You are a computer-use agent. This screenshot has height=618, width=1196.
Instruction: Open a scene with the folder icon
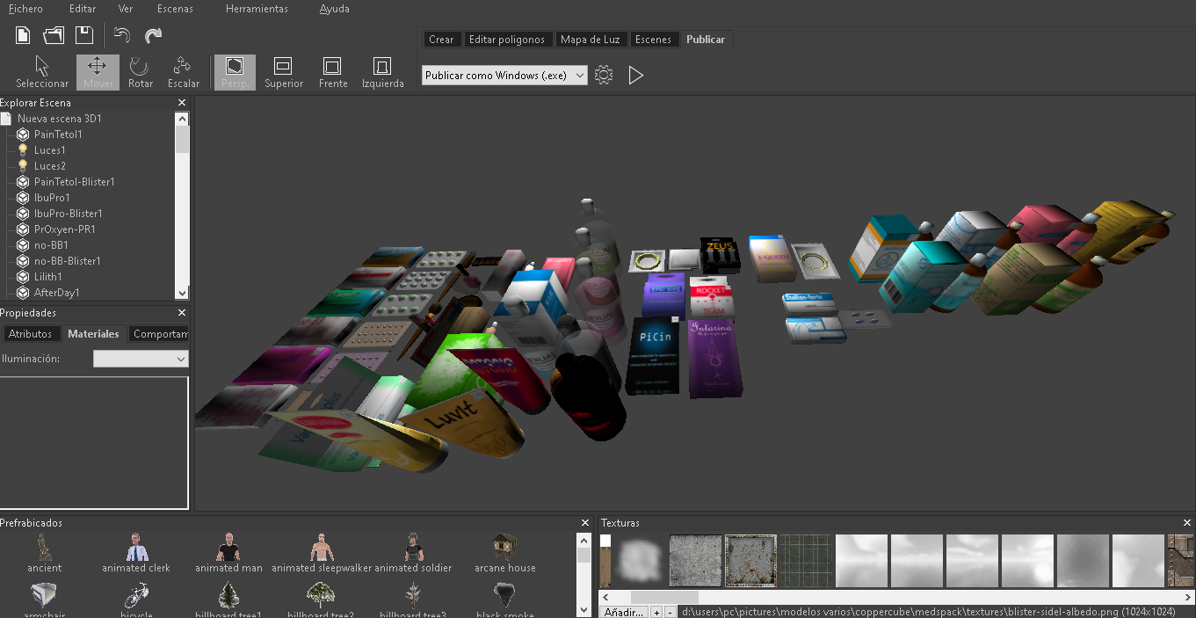click(x=54, y=35)
